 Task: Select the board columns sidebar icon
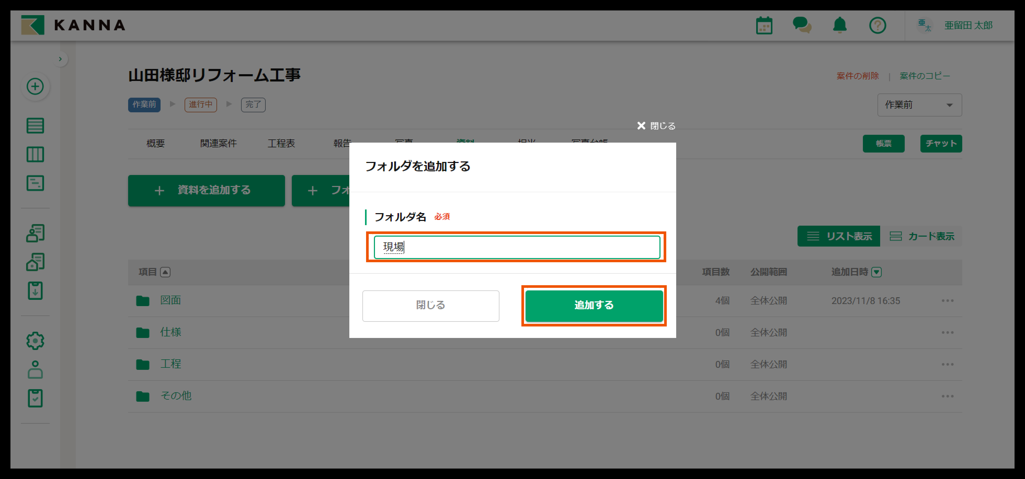[x=35, y=154]
